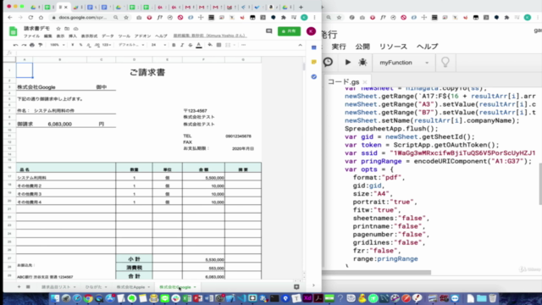Click redo in the Sheets toolbar

click(24, 45)
